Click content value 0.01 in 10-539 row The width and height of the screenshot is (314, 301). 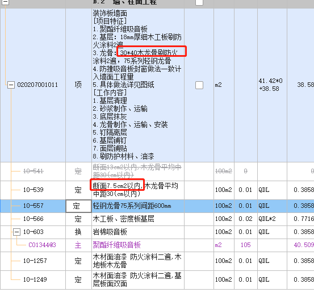(x=245, y=190)
